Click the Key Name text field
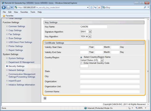 [x=94, y=27]
